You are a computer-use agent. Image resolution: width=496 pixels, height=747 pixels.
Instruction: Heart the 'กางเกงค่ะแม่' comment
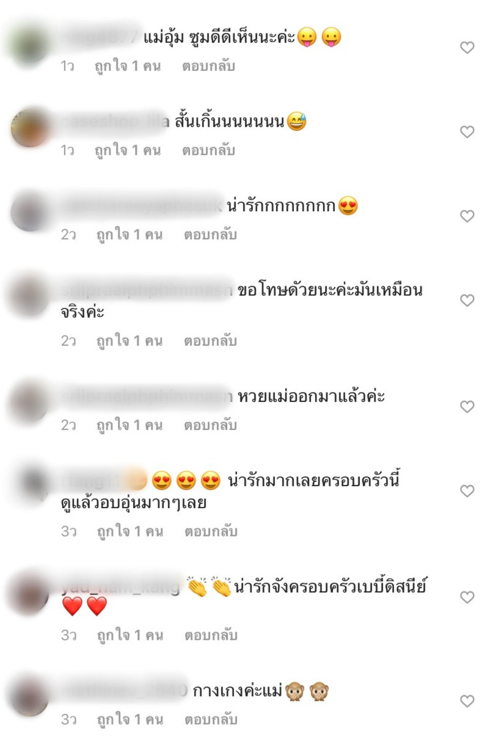(x=467, y=701)
